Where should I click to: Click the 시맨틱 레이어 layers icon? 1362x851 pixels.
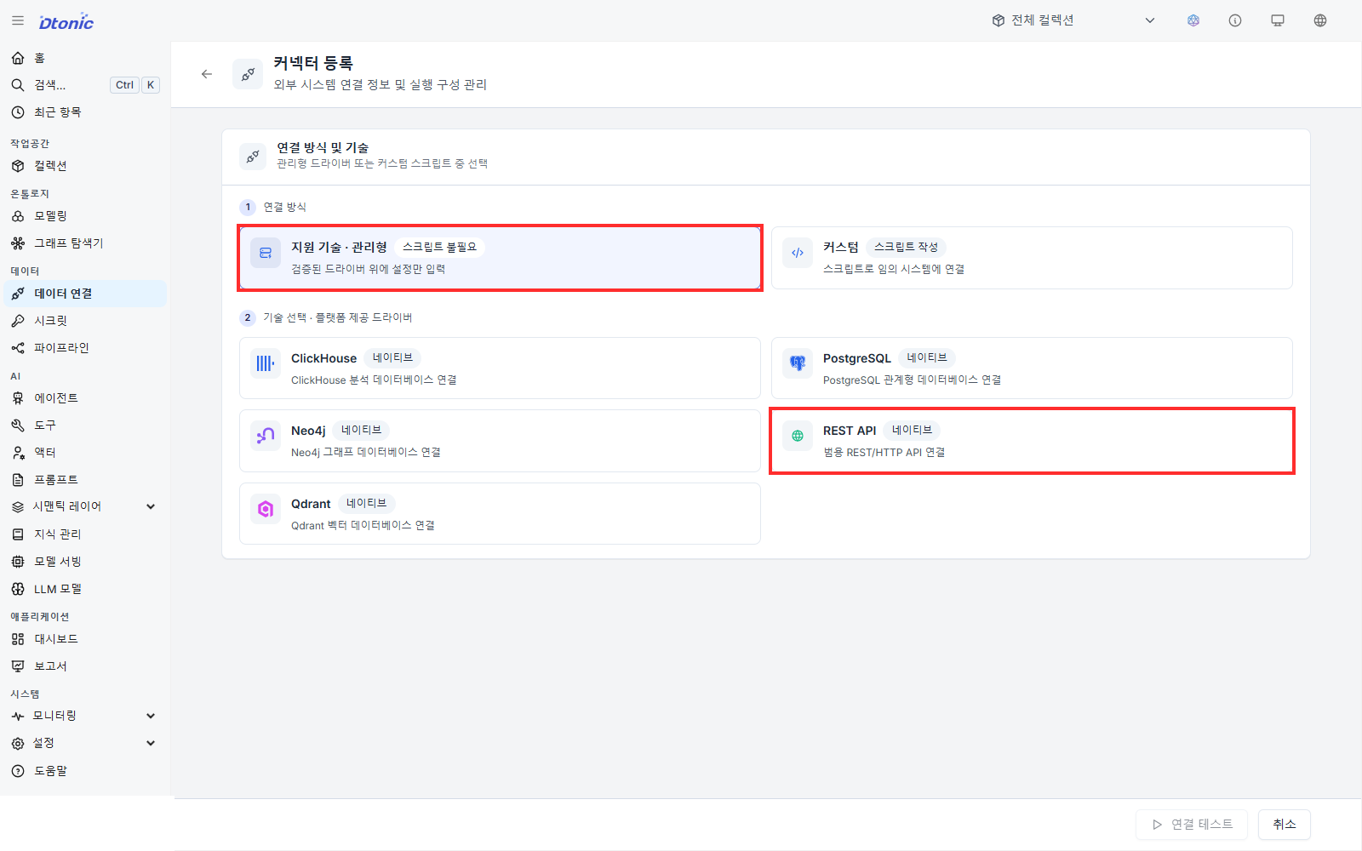point(18,506)
